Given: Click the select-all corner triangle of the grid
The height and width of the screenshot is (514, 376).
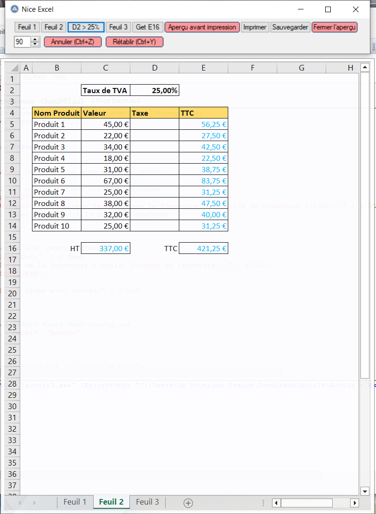Looking at the screenshot, I should (x=14, y=68).
